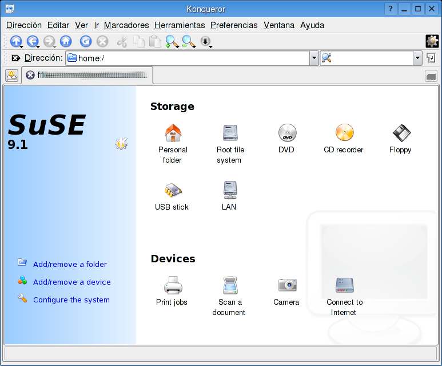
Task: Click the Go button beside the search box
Action: [431, 58]
